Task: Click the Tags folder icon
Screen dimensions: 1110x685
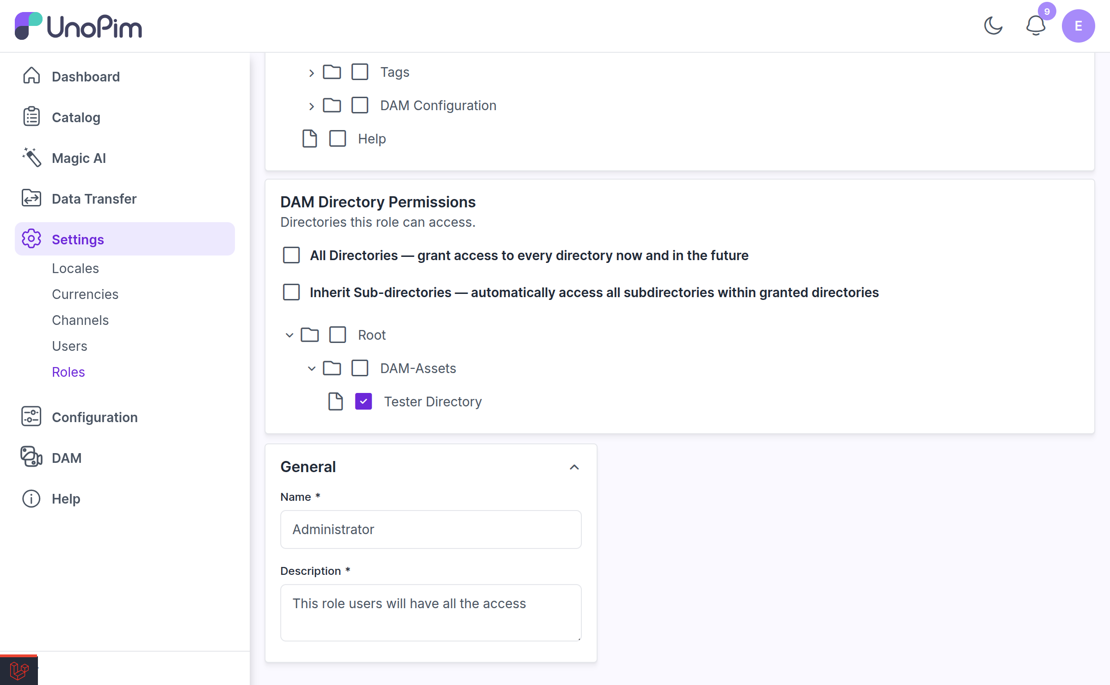Action: pos(332,72)
